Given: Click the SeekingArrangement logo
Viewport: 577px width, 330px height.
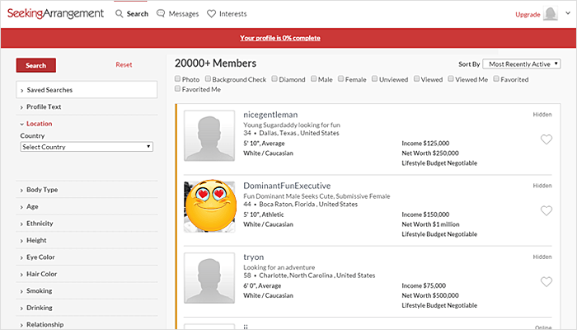Looking at the screenshot, I should pos(55,14).
